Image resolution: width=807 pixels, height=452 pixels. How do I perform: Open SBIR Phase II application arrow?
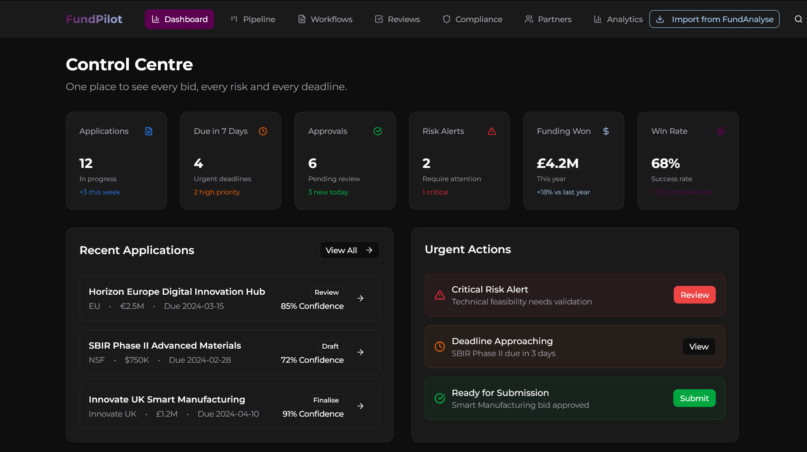360,352
